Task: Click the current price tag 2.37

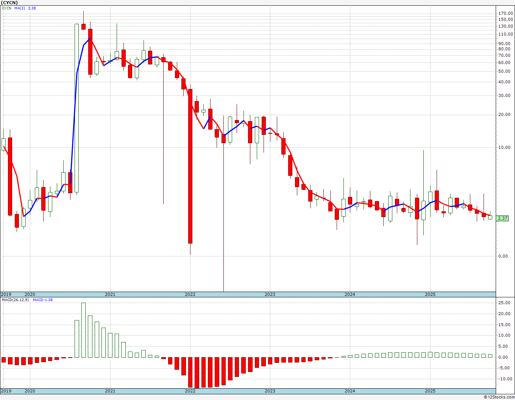Action: (503, 218)
